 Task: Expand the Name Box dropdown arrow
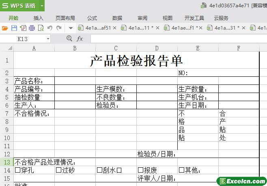point(48,39)
